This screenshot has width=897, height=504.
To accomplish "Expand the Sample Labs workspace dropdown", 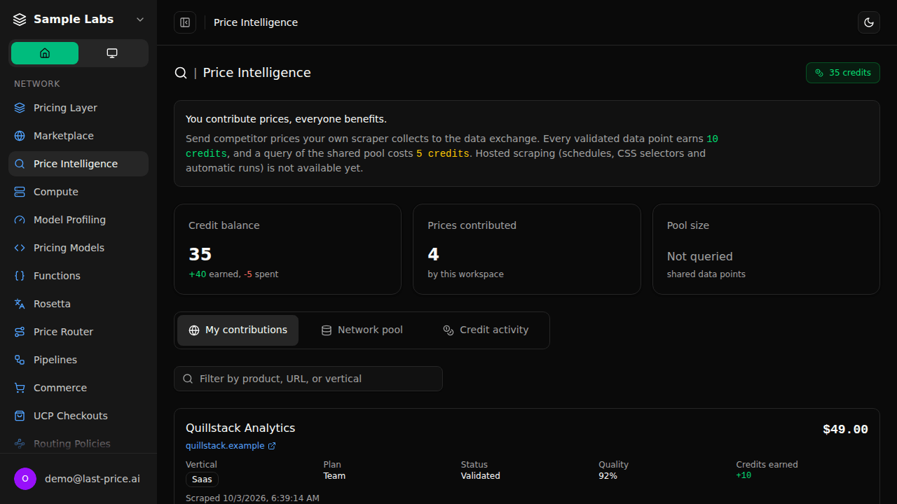I will tap(140, 20).
